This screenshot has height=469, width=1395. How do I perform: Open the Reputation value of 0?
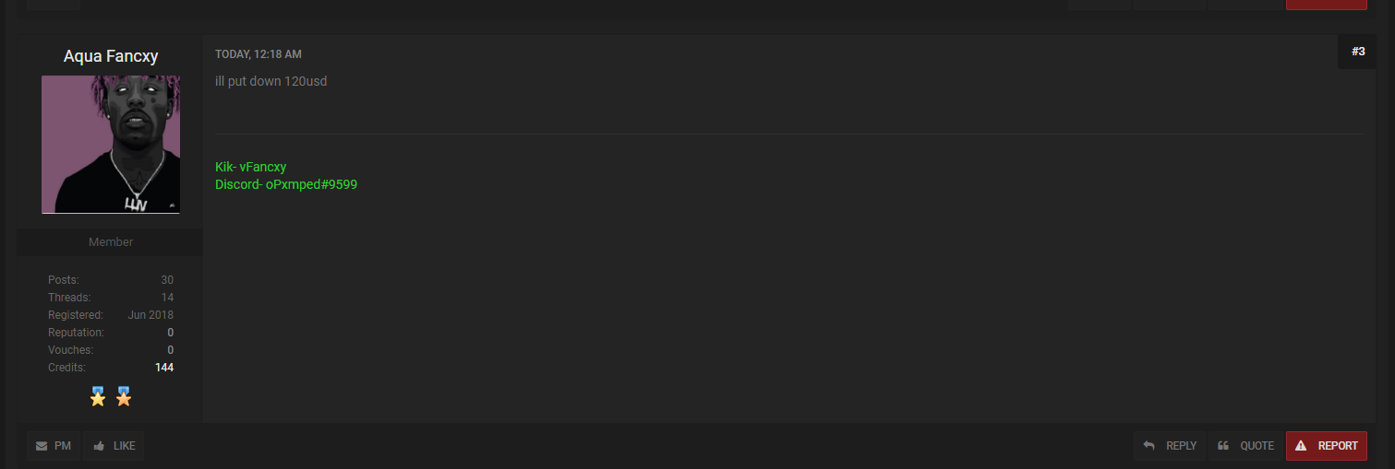pyautogui.click(x=171, y=333)
